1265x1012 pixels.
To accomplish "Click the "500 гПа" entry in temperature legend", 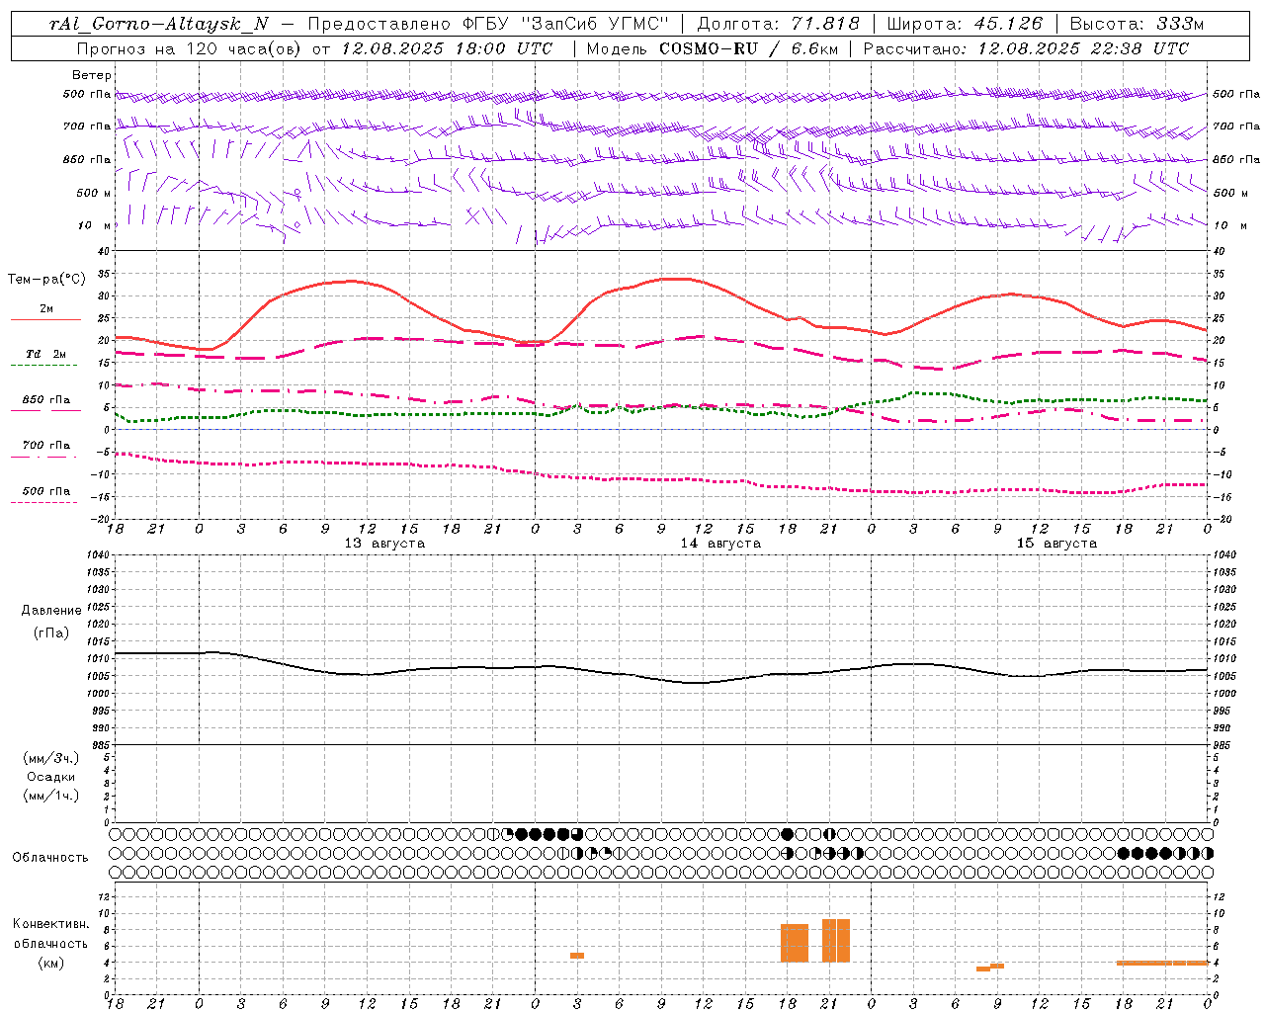I will [46, 491].
